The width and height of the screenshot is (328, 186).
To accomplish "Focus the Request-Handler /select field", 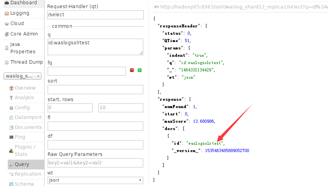I will click(95, 15).
